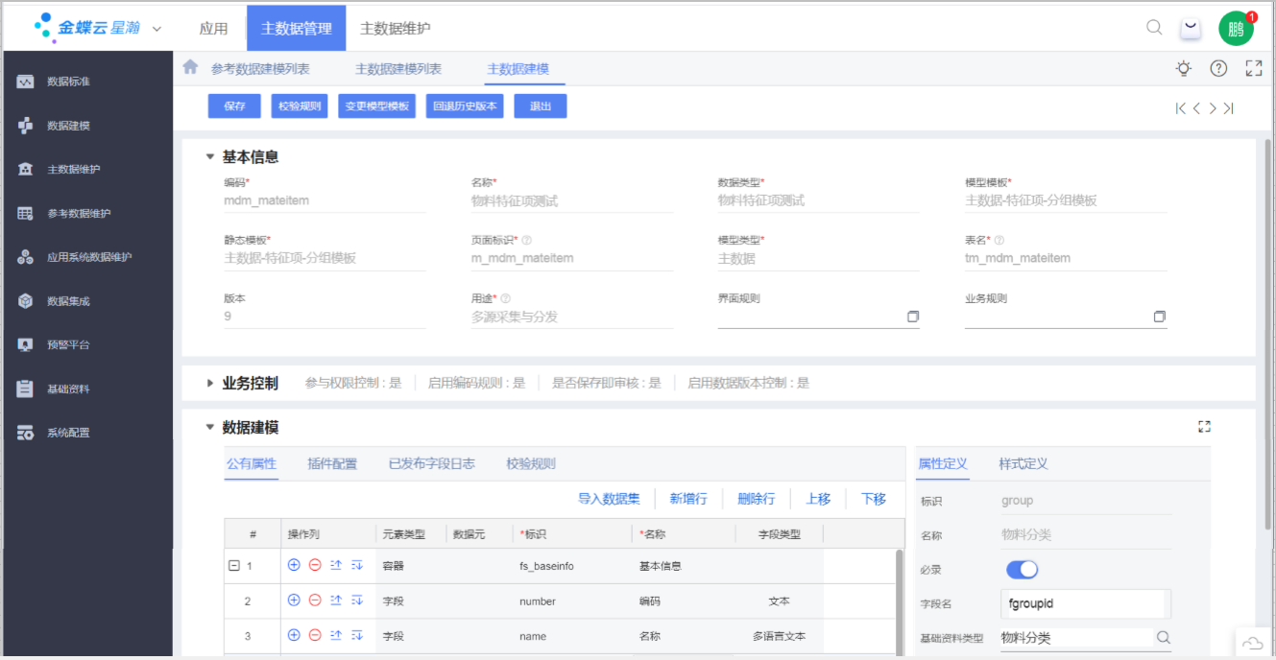Expand the 业务控制 section

(x=210, y=383)
